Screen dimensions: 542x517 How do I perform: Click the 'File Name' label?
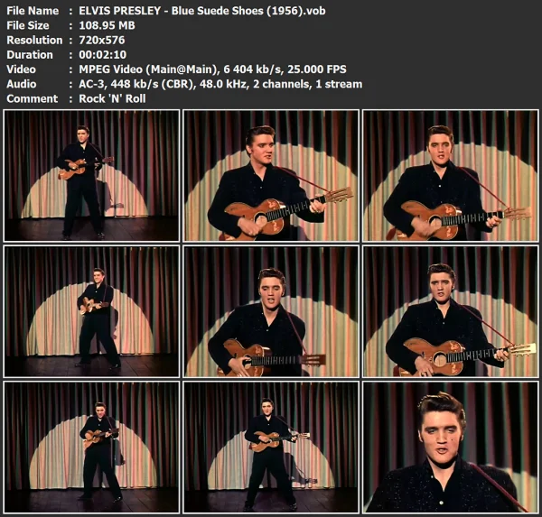click(33, 11)
